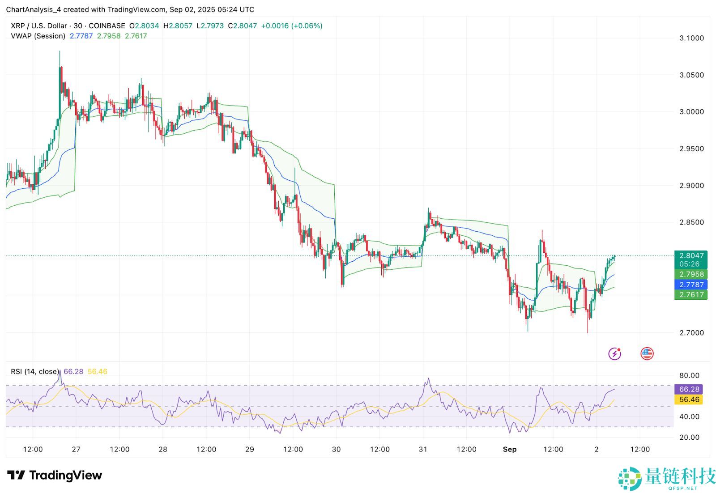The height and width of the screenshot is (493, 716).
Task: Open the US flag economic events marker
Action: (x=646, y=353)
